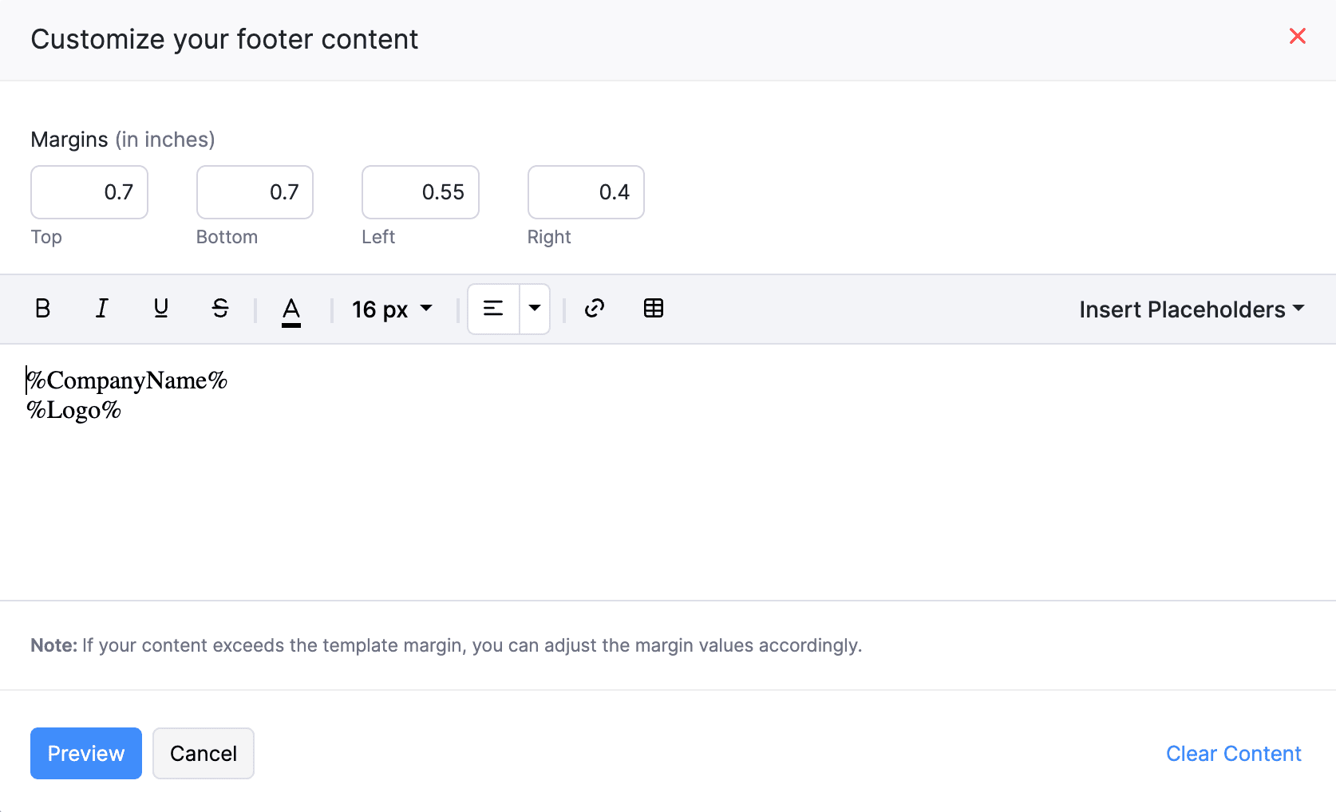The width and height of the screenshot is (1336, 812).
Task: Insert a hyperlink into the footer
Action: click(x=594, y=309)
